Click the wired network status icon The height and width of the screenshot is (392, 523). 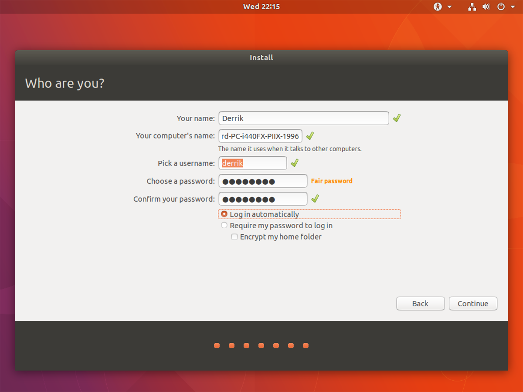pyautogui.click(x=472, y=7)
